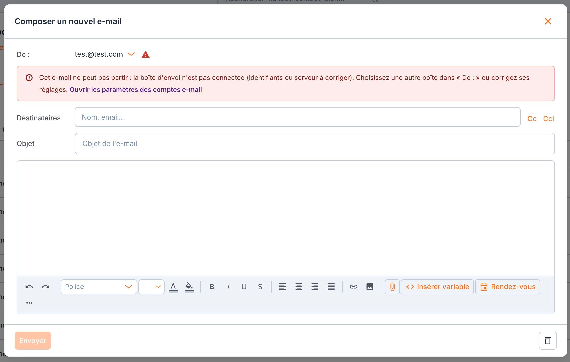Open the text color picker

(x=173, y=287)
